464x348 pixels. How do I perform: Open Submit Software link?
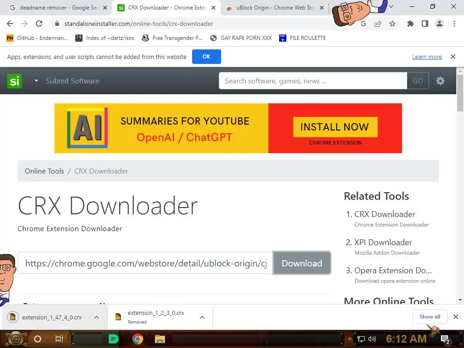(x=72, y=81)
